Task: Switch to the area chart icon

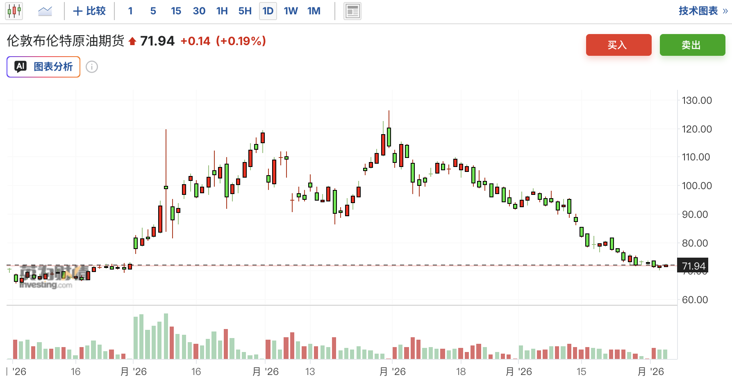Action: [45, 11]
